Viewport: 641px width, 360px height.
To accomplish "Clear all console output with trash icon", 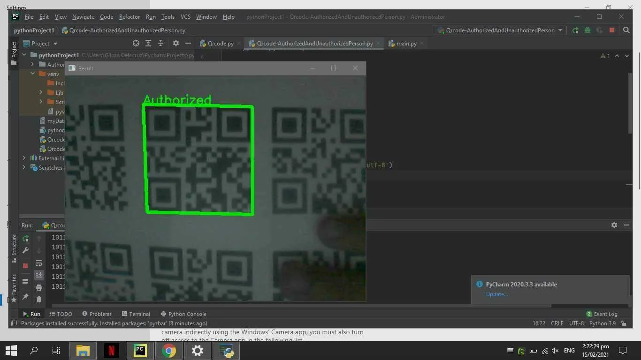I will 39,299.
